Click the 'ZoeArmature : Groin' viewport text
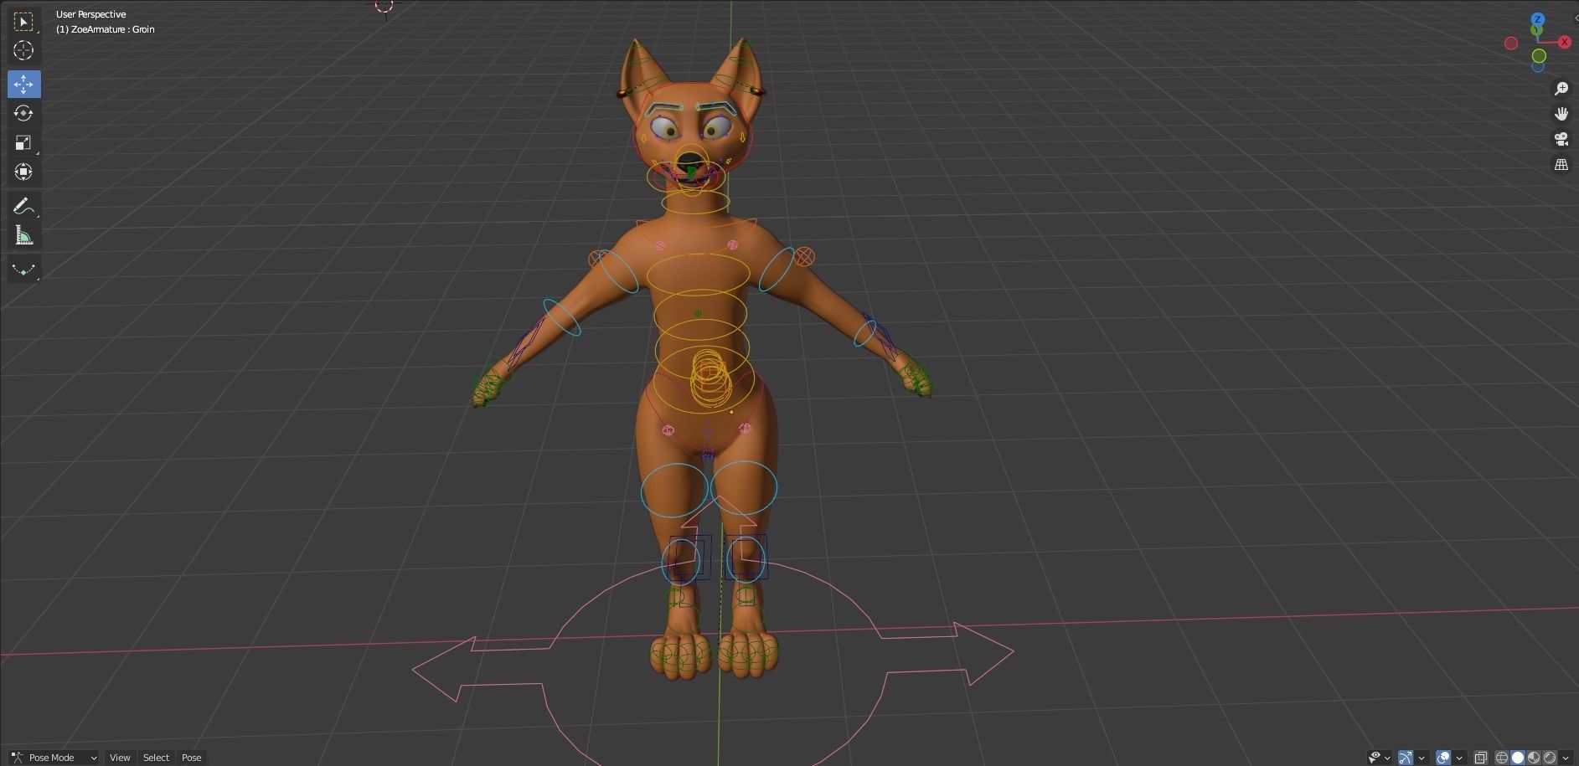The height and width of the screenshot is (766, 1579). point(113,29)
